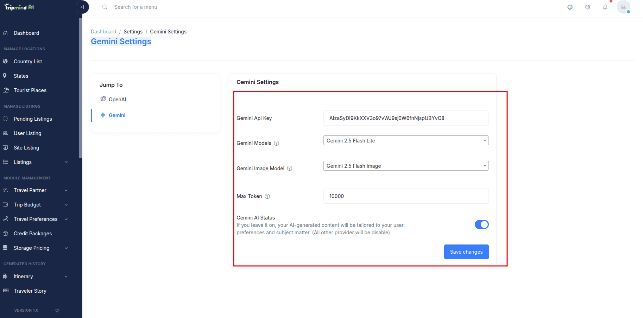This screenshot has width=643, height=318.
Task: Expand the Listings sidebar menu
Action: 35,162
